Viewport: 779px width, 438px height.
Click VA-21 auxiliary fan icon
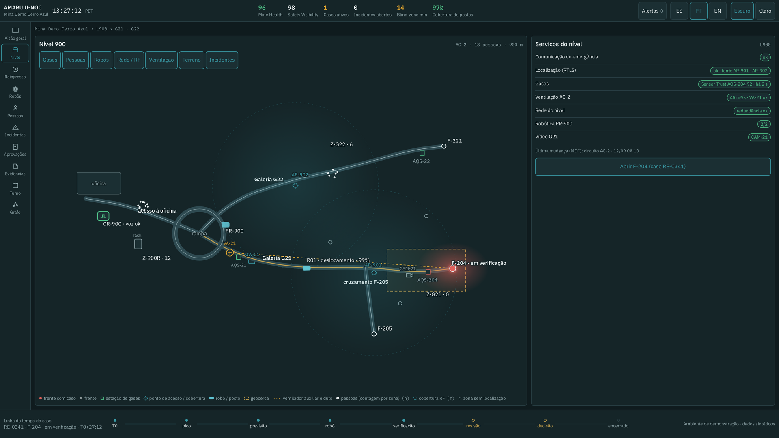[230, 253]
